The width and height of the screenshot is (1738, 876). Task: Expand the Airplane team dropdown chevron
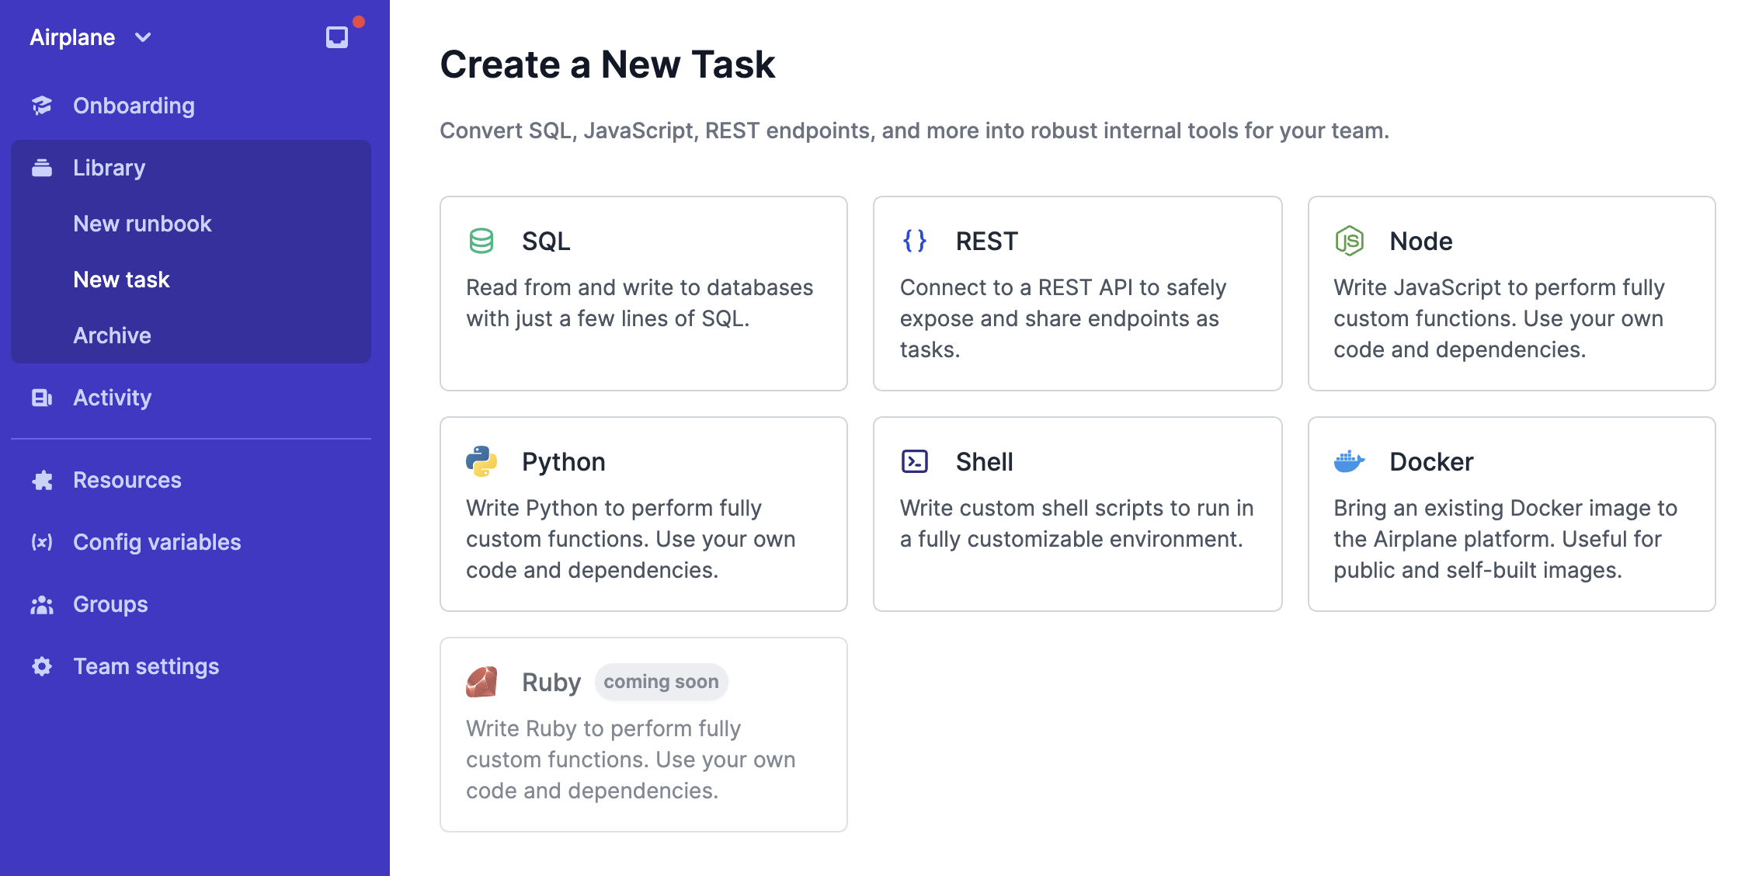(x=143, y=37)
